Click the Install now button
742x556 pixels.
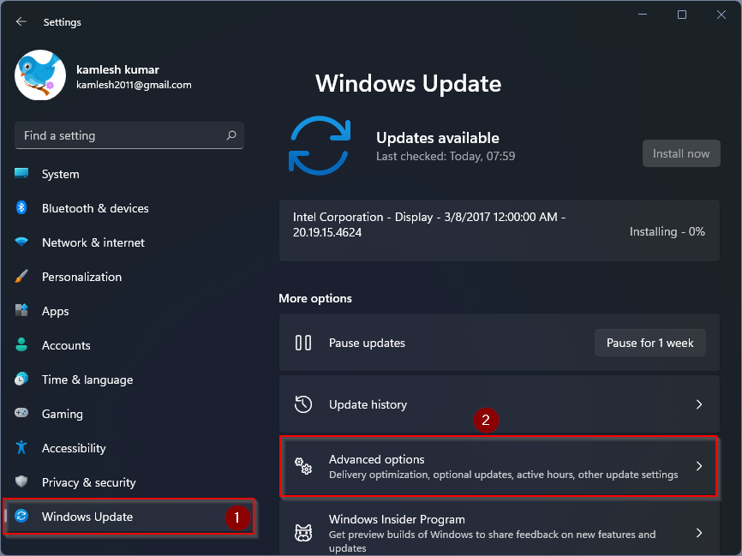point(681,153)
